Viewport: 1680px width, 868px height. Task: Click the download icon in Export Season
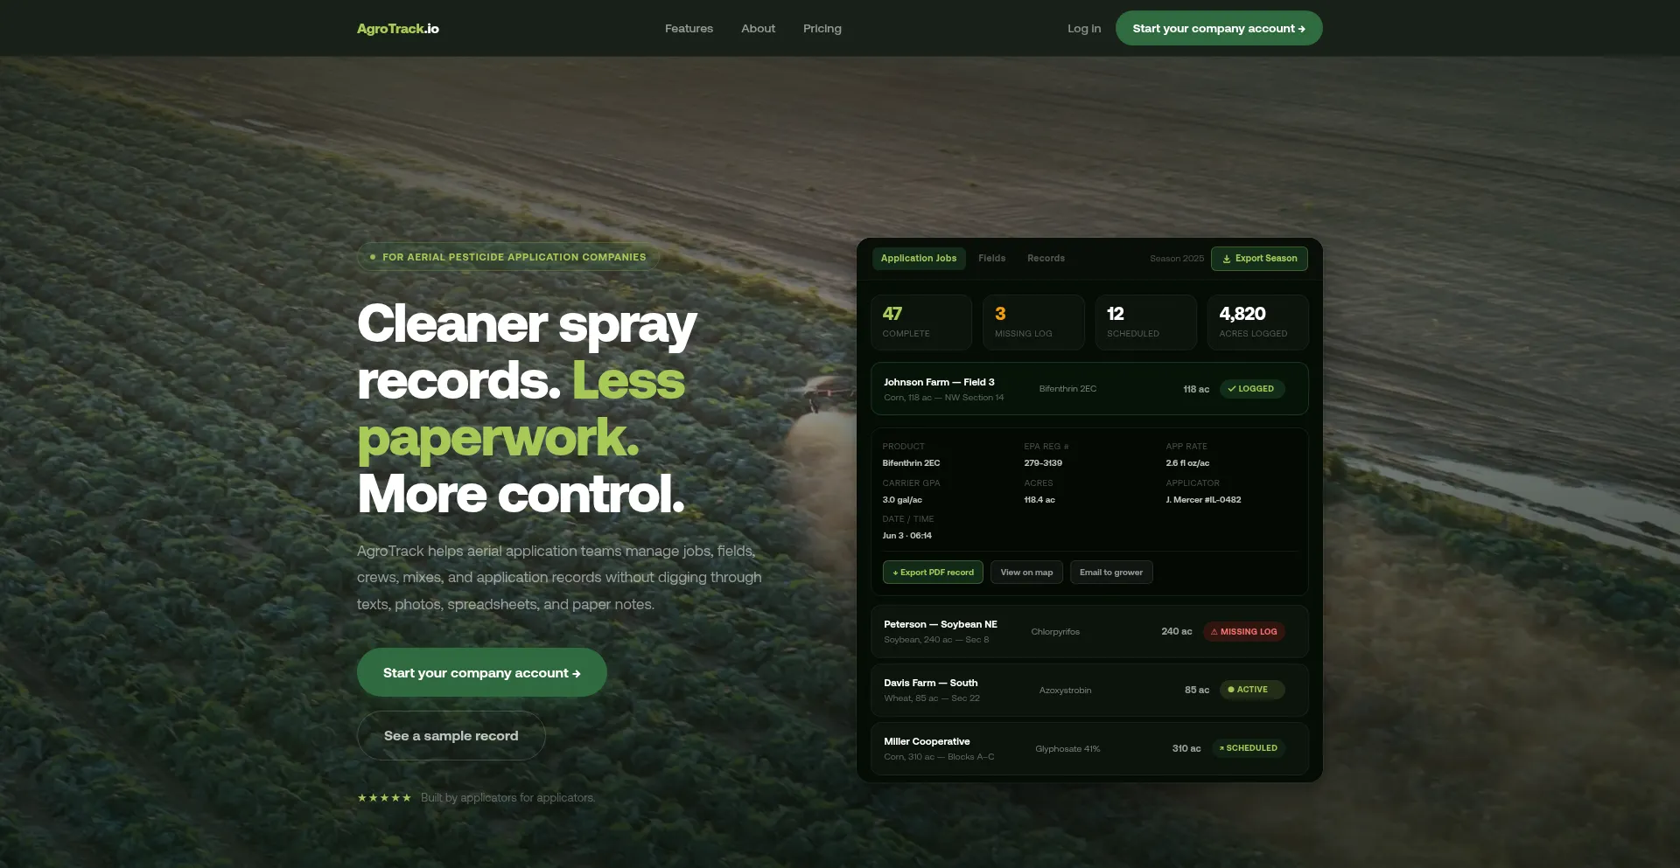(1227, 259)
